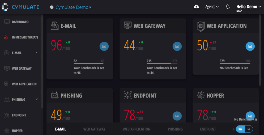Click the ENDPOINT card title
Viewport: 264px width, 135px height.
145,96
